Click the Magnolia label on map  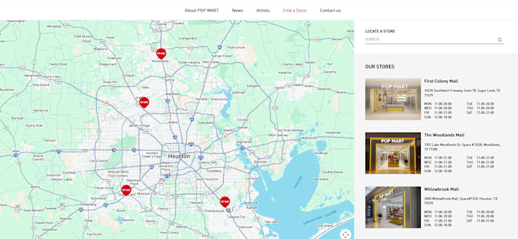pos(100,49)
